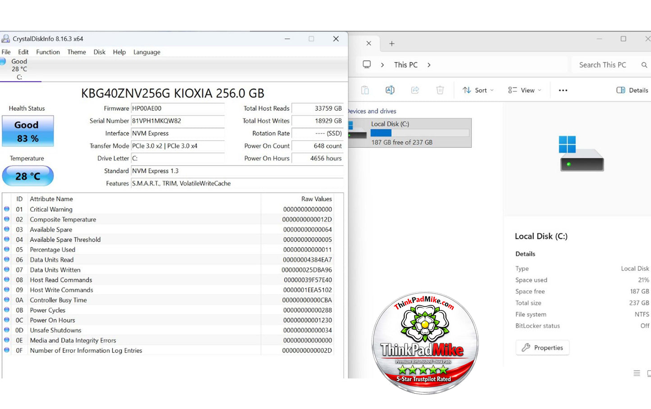Screen dimensions: 651x409
Task: Toggle the Details pane button
Action: pyautogui.click(x=632, y=90)
